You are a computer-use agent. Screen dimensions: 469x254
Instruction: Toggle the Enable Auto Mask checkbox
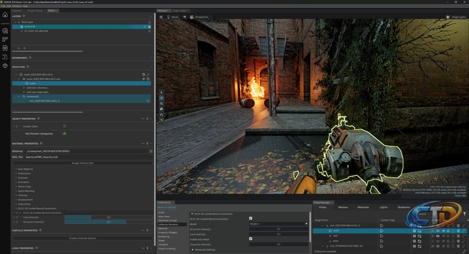pos(251,239)
